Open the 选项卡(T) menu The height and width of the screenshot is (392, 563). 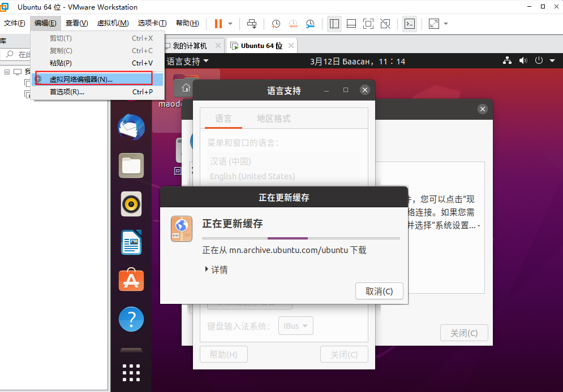pos(152,23)
